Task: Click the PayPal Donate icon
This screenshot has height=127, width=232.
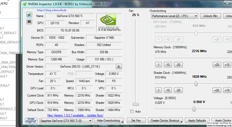Action: (x=31, y=121)
